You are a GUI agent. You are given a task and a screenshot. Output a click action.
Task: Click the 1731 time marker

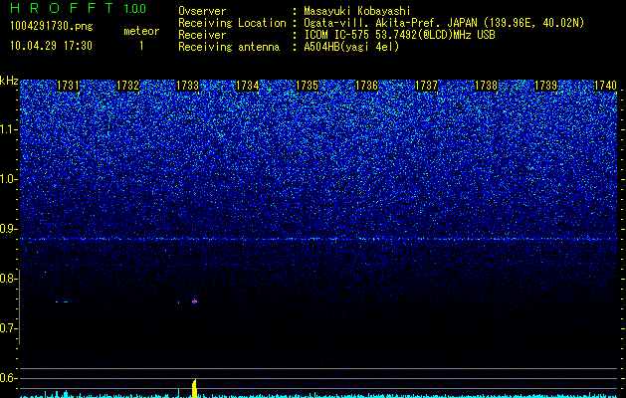[x=69, y=86]
